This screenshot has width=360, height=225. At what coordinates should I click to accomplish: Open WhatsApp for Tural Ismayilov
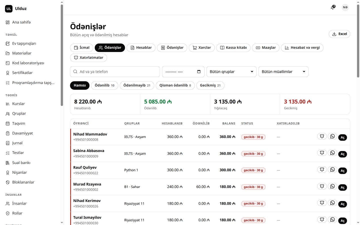point(332,219)
